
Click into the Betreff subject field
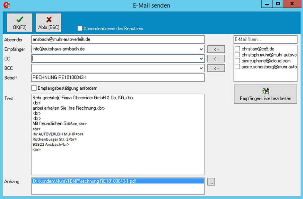pos(117,78)
